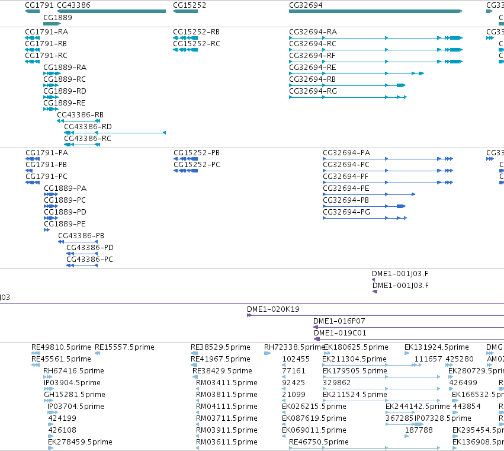Open EST RM03611.5prime

point(227,442)
